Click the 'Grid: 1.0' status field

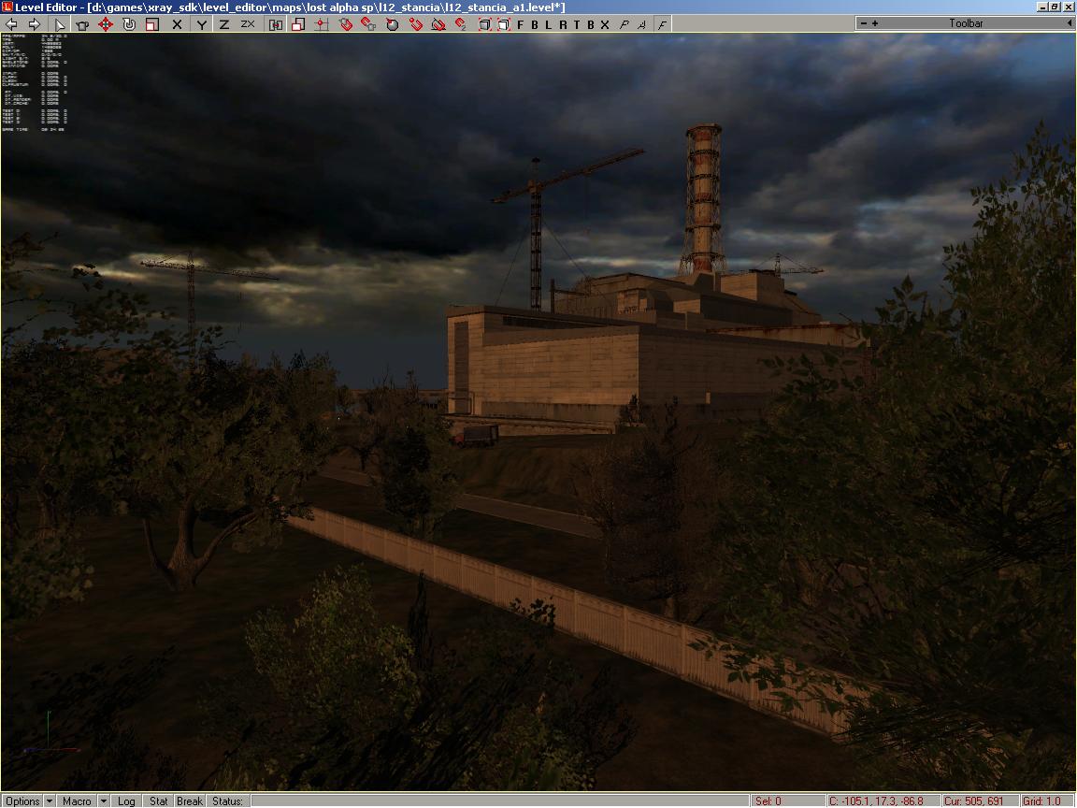[1046, 801]
